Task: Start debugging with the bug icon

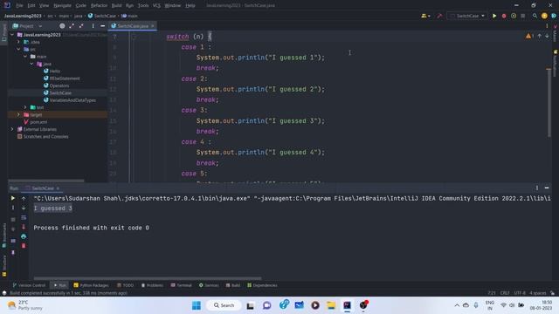Action: 504,16
